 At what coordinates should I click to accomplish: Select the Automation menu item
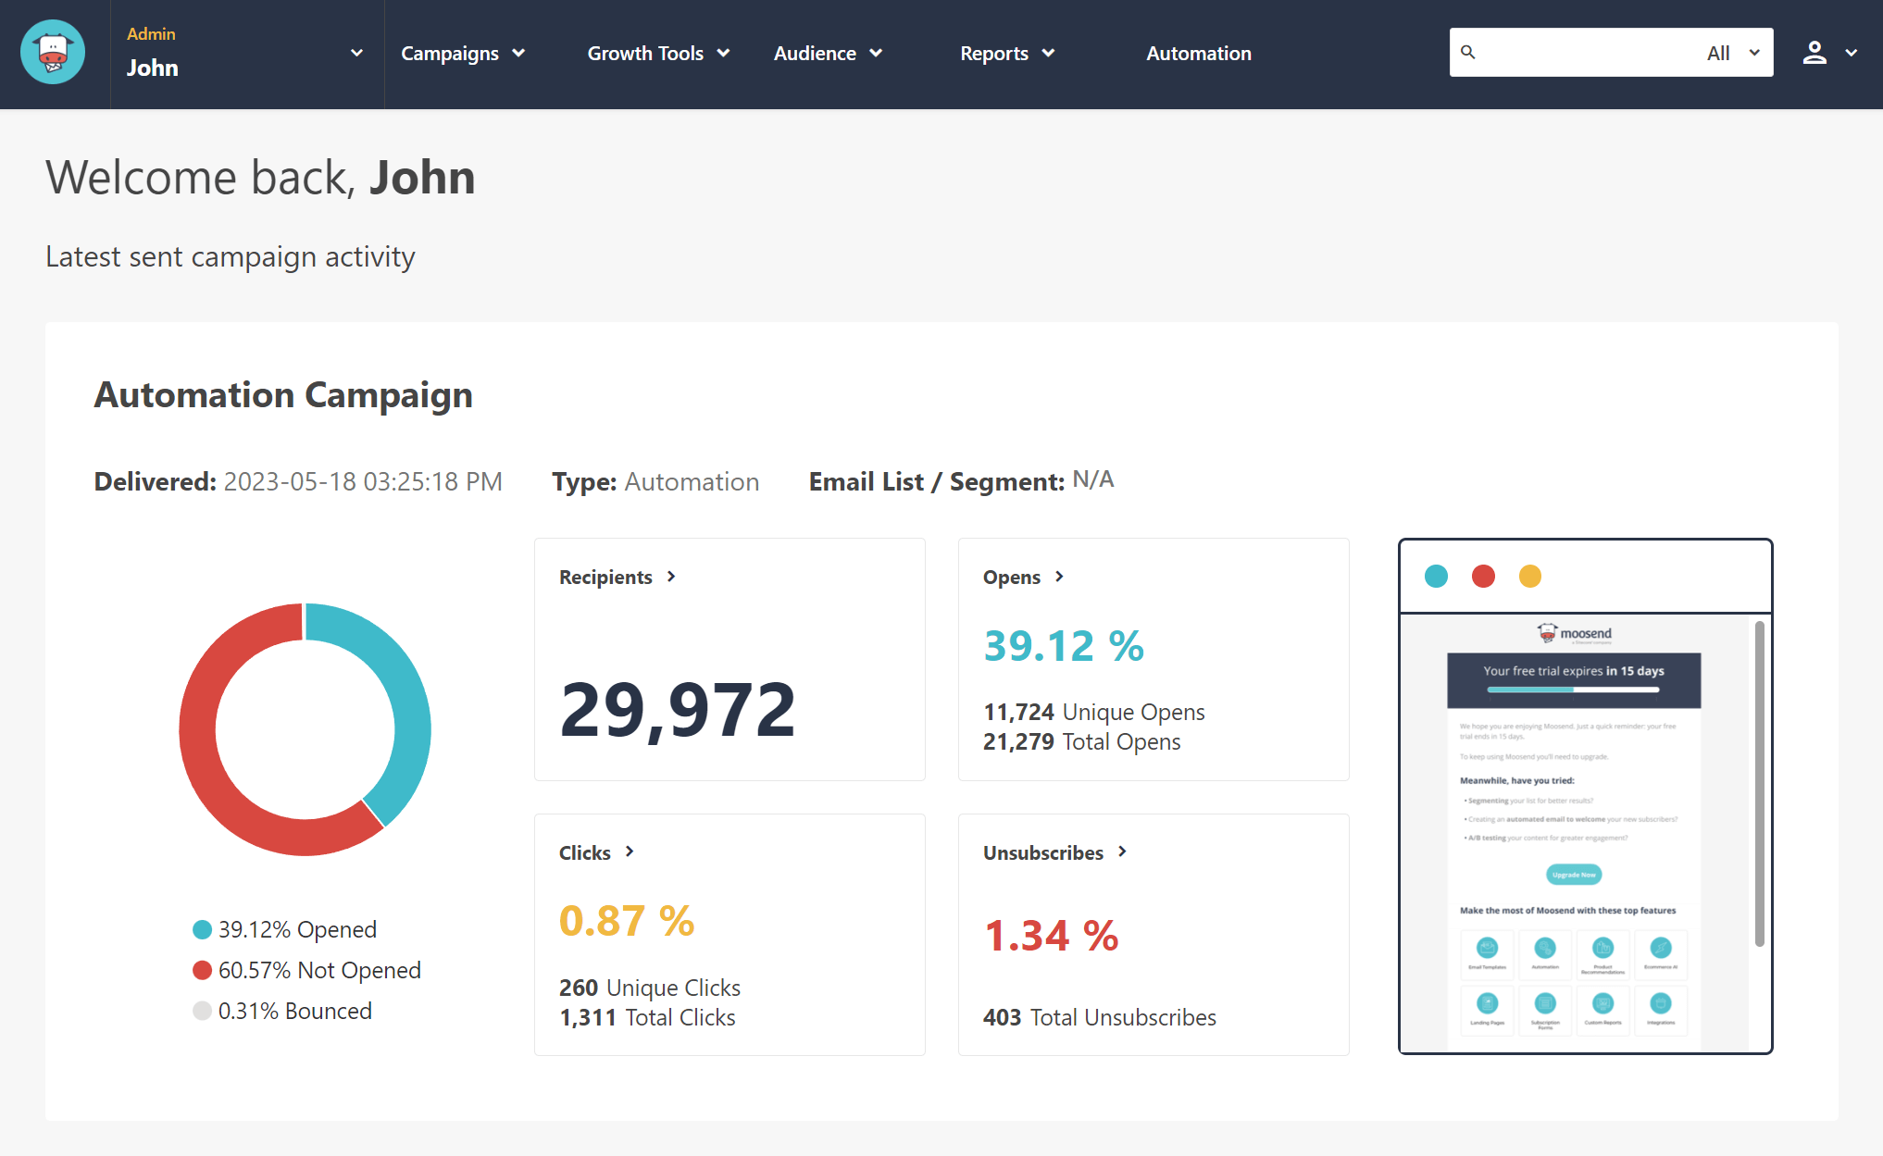click(x=1197, y=54)
